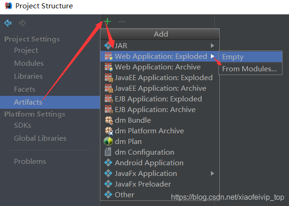Viewport: 289px width, 206px height.
Task: Click the dm Bundle icon
Action: click(109, 120)
